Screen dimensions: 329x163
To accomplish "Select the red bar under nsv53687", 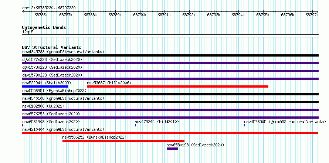I will 178,86.
